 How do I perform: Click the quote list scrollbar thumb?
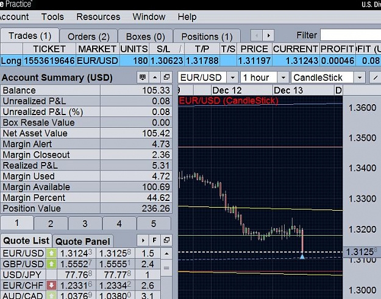pyautogui.click(x=166, y=268)
